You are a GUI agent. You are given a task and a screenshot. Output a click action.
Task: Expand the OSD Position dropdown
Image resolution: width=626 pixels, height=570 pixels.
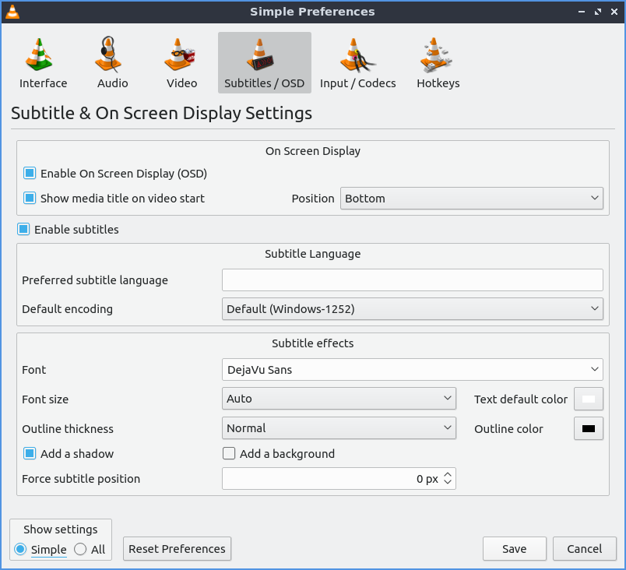472,199
